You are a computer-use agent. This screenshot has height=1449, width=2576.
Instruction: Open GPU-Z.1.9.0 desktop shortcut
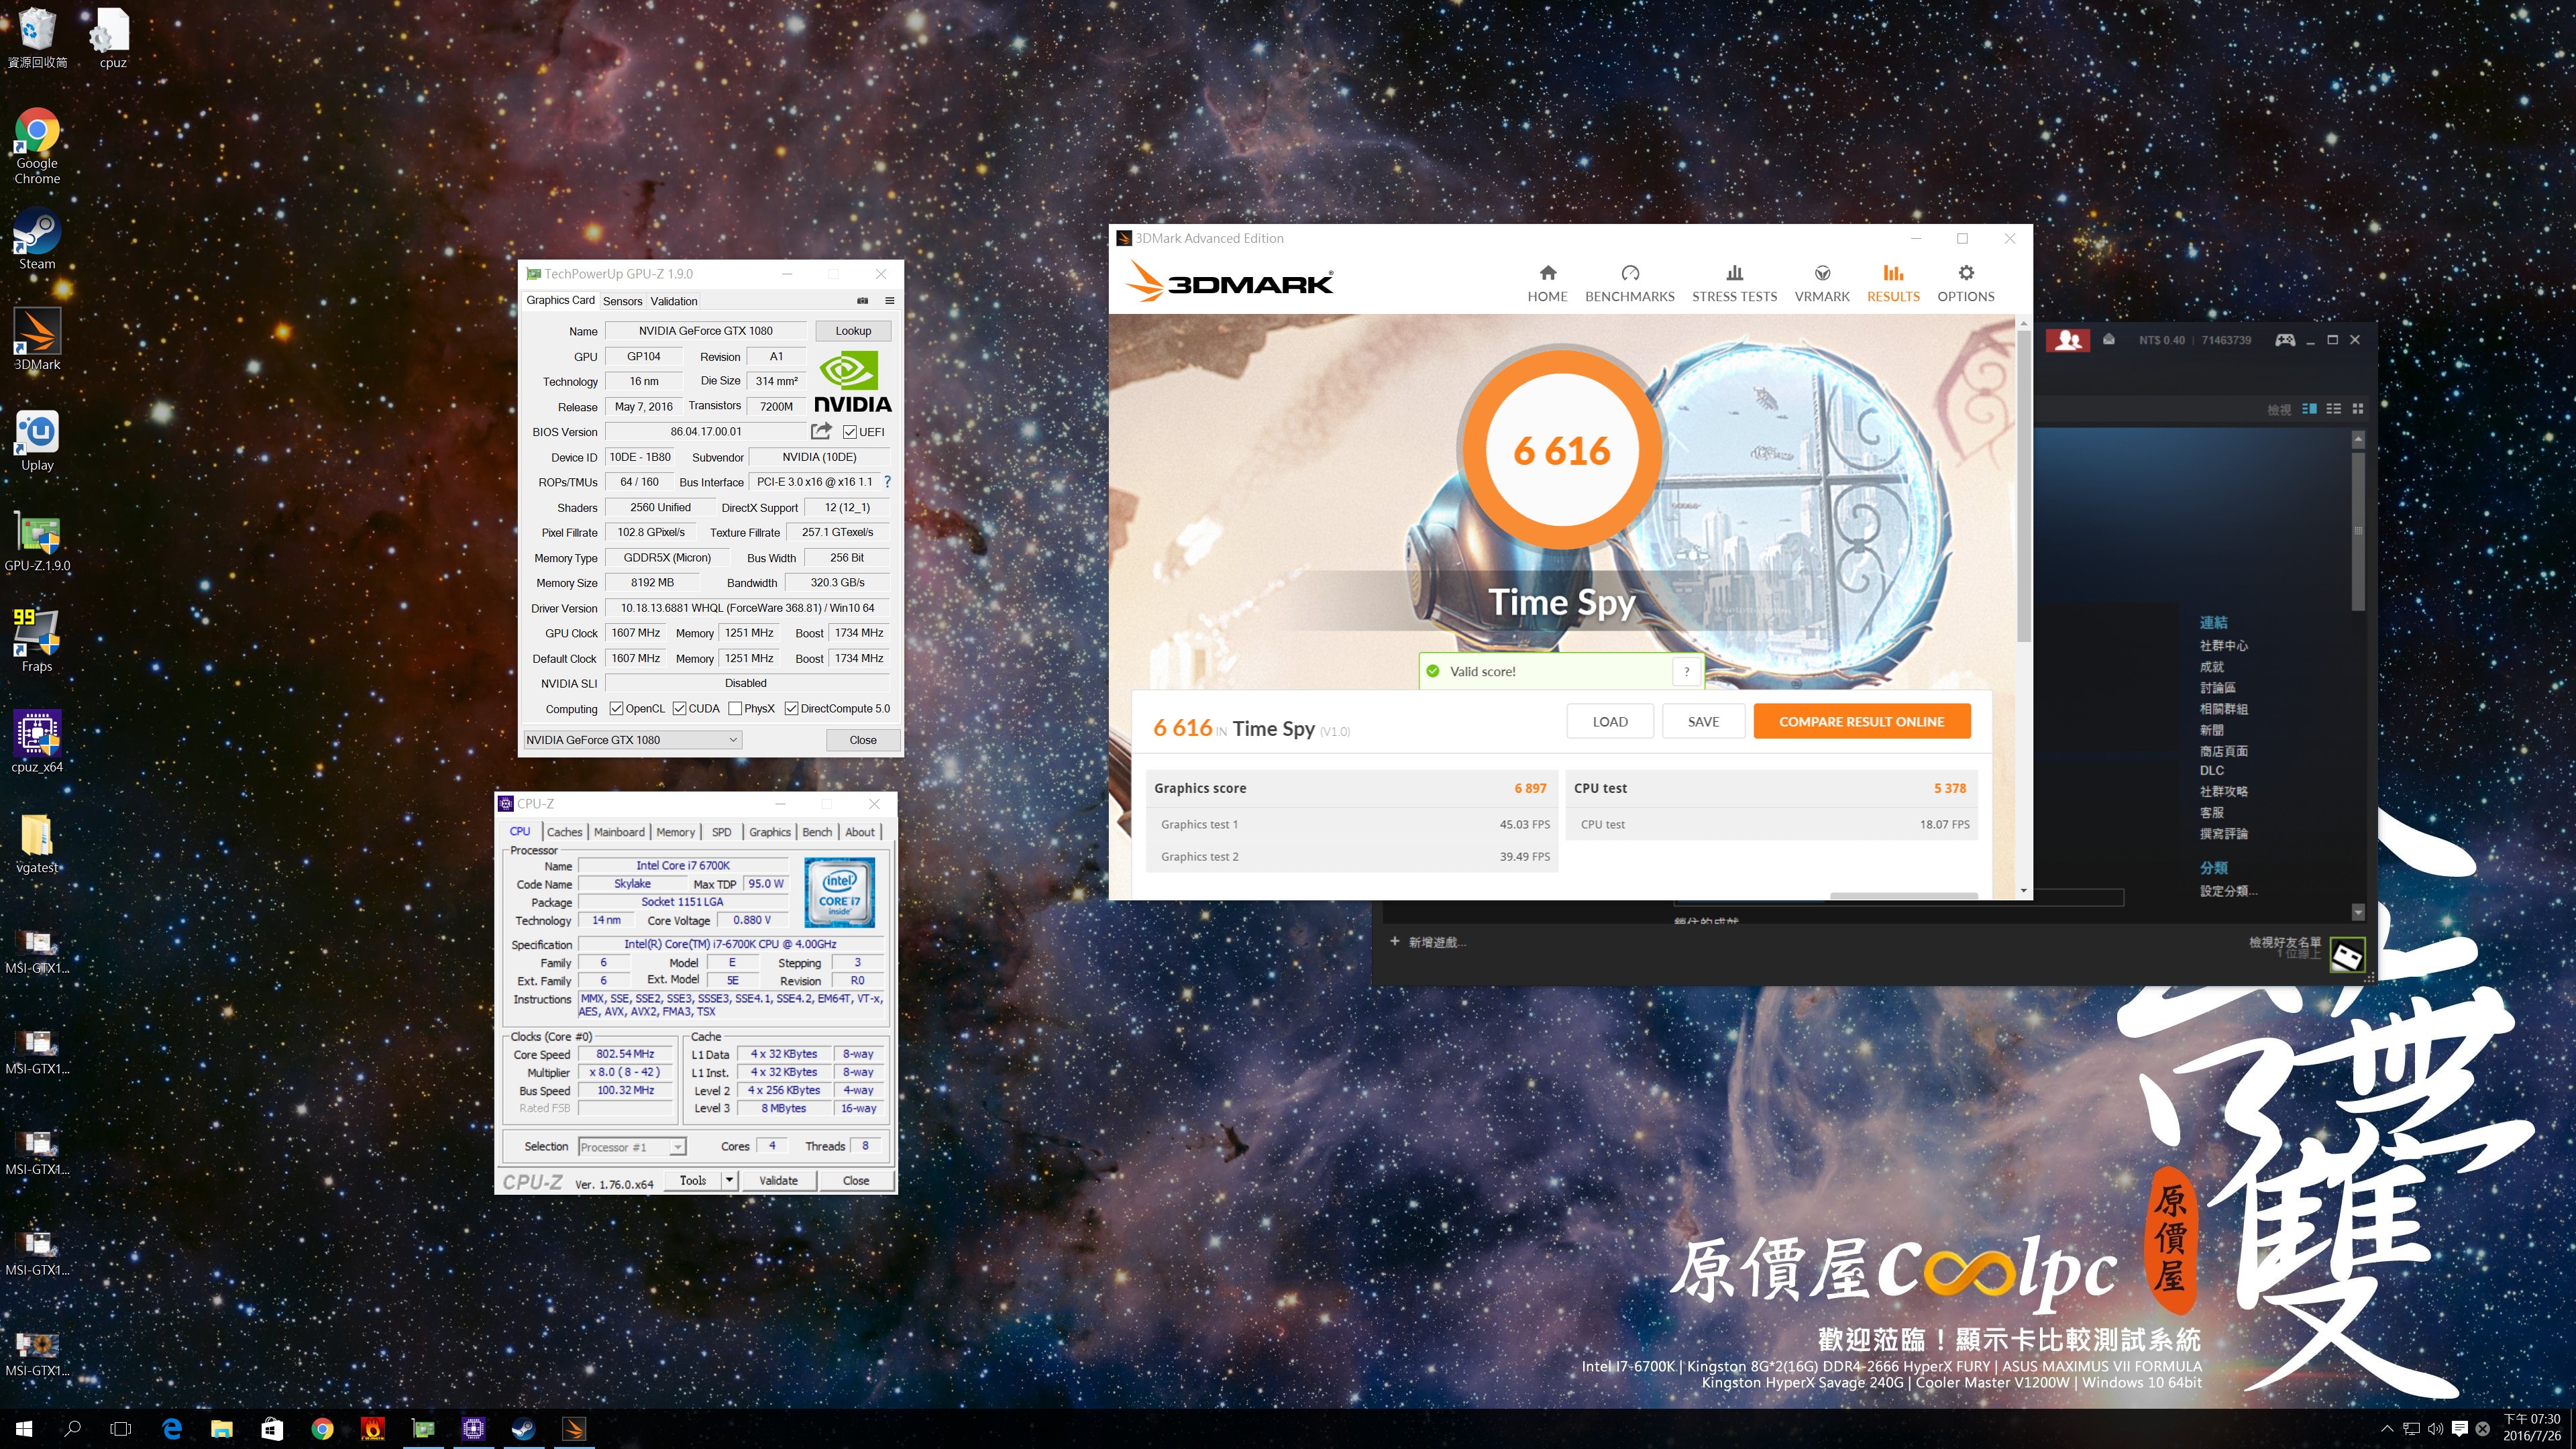37,542
